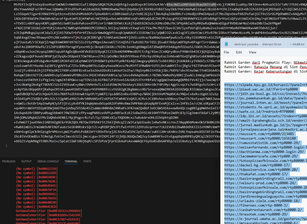Click the thakafat.com URL line

(256, 174)
